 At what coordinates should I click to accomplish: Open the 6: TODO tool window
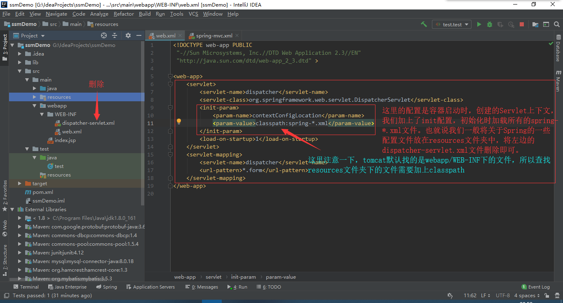tap(269, 287)
